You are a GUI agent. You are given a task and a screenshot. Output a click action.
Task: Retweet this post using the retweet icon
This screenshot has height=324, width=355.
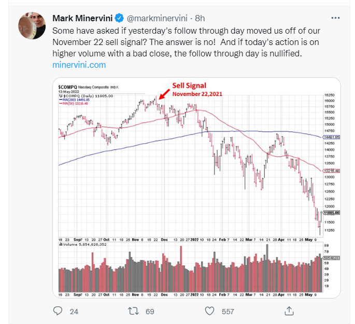(x=133, y=311)
